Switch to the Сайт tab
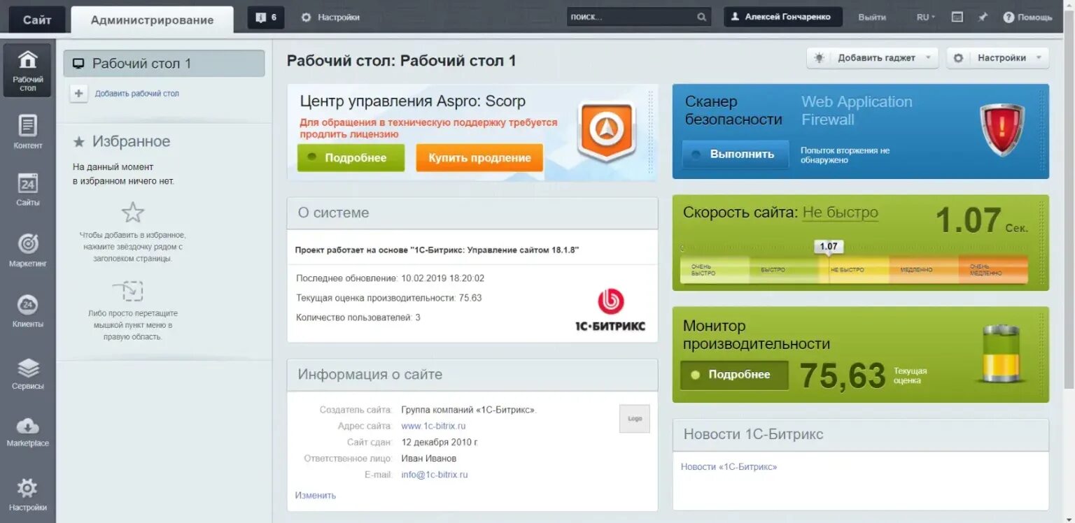Viewport: 1075px width, 523px height. (x=37, y=20)
